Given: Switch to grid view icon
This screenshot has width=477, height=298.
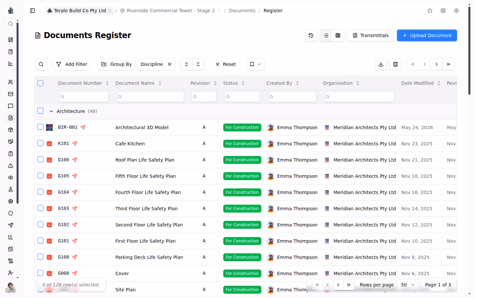Looking at the screenshot, I should [x=338, y=35].
